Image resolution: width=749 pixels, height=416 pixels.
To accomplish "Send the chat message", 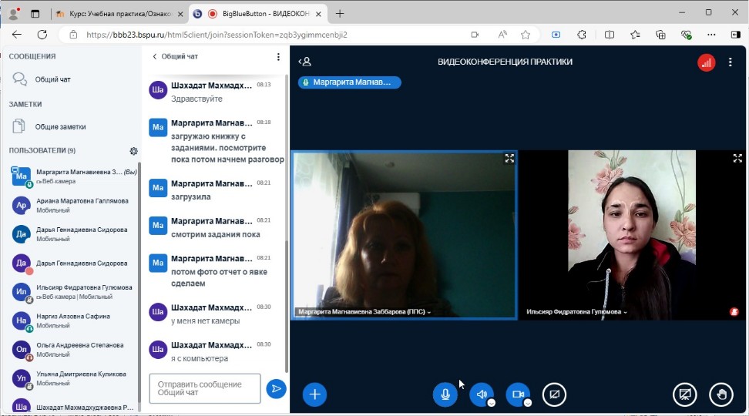I will pyautogui.click(x=276, y=389).
